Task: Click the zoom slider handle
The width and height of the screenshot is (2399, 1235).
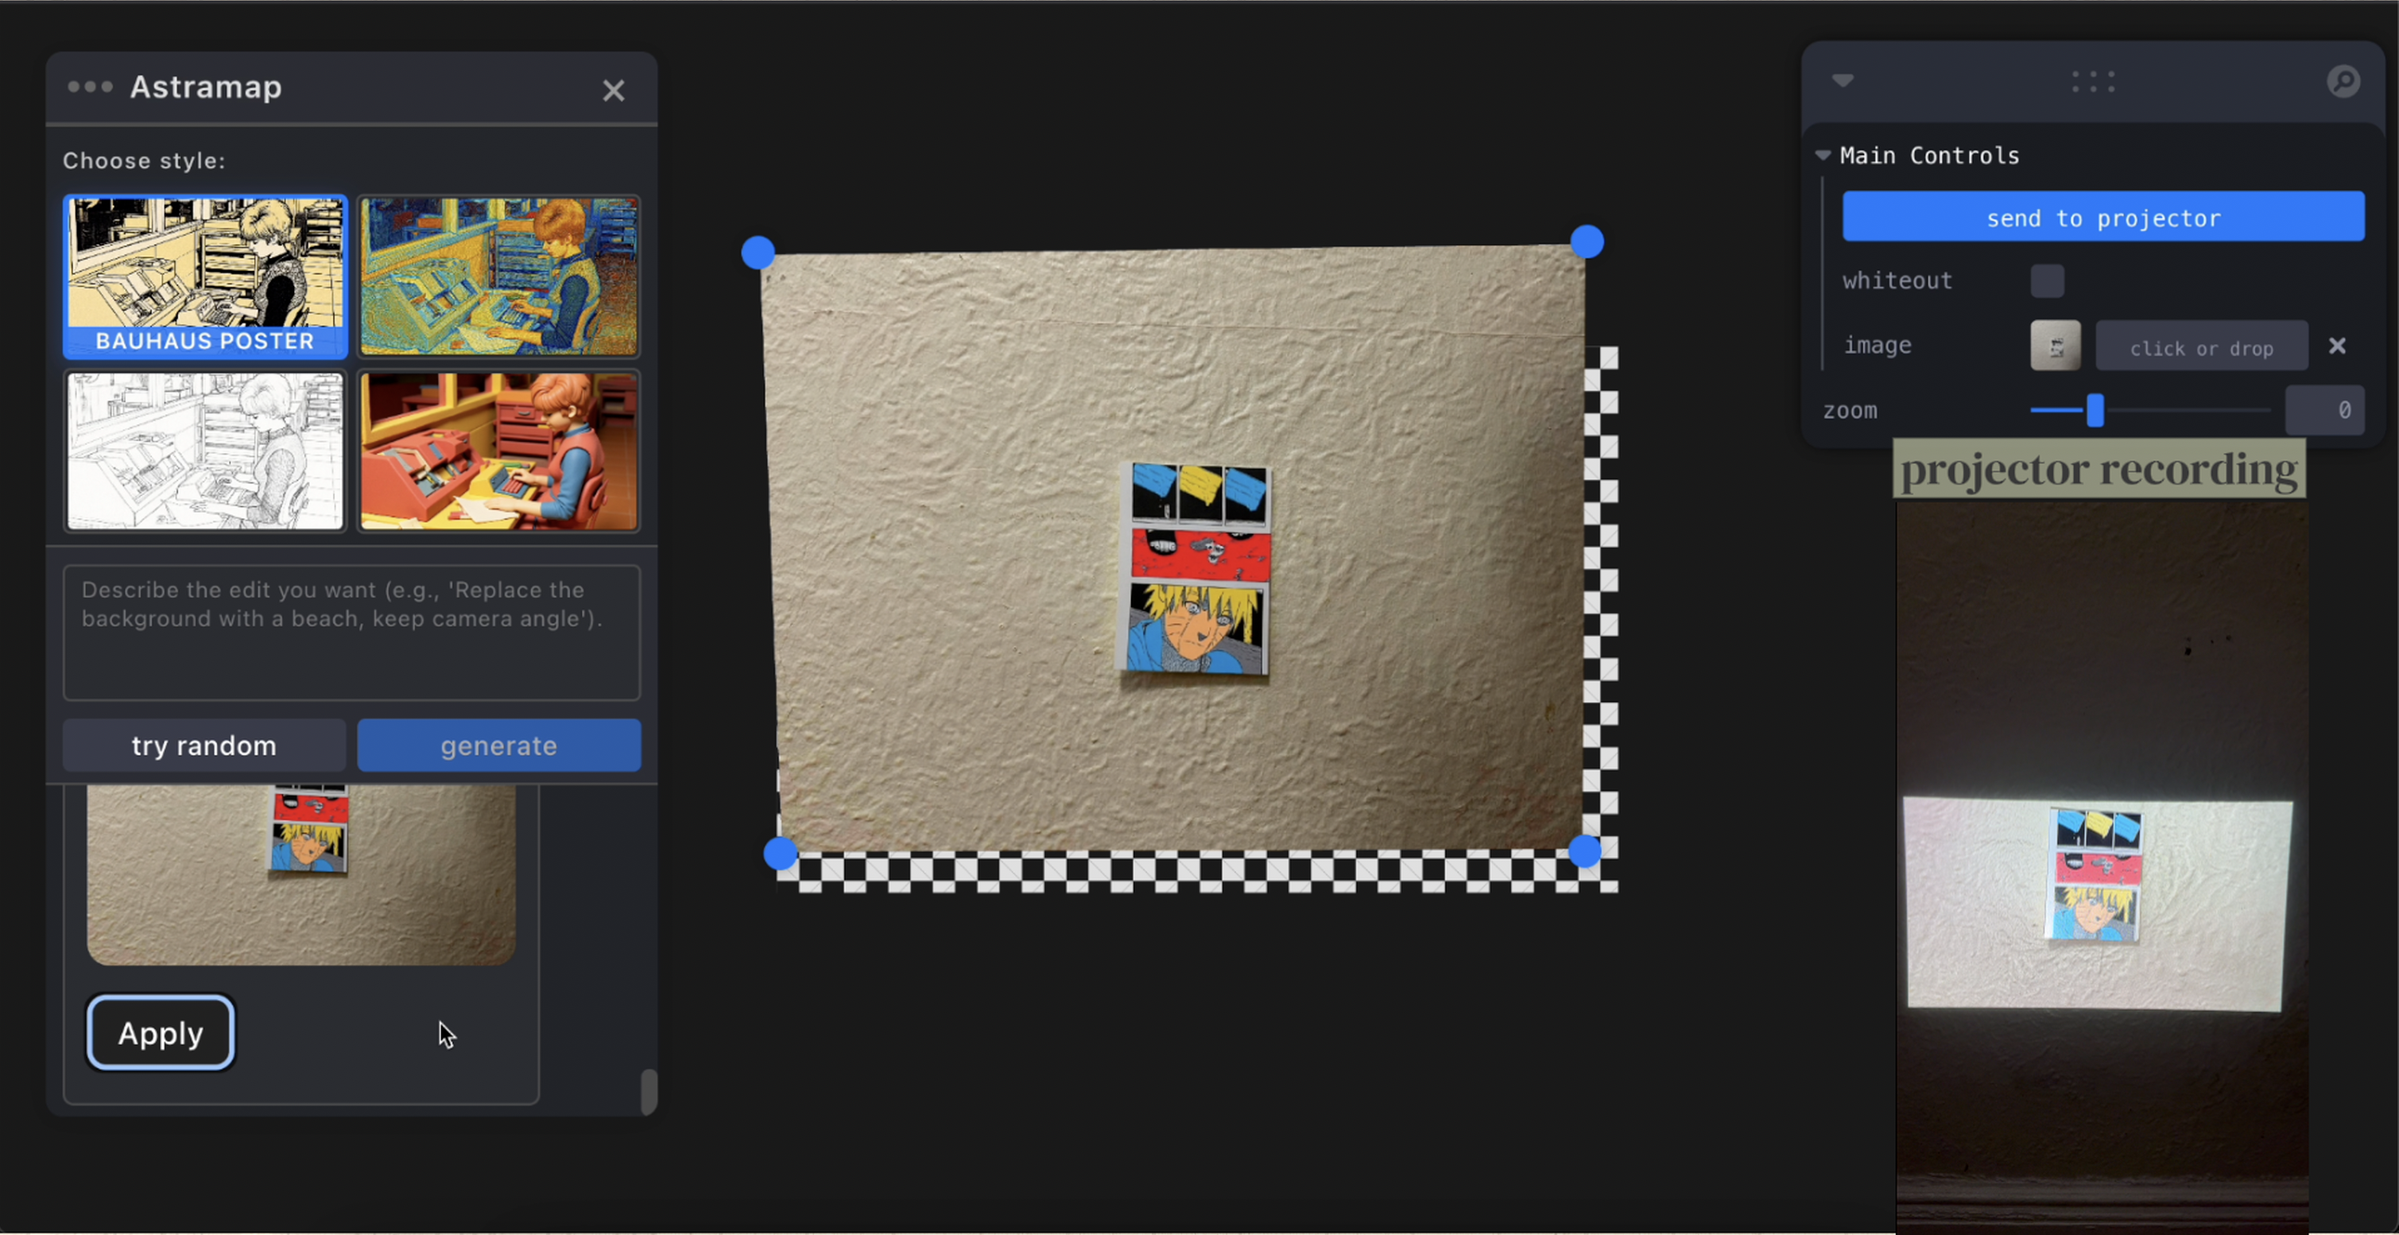Action: 2095,411
